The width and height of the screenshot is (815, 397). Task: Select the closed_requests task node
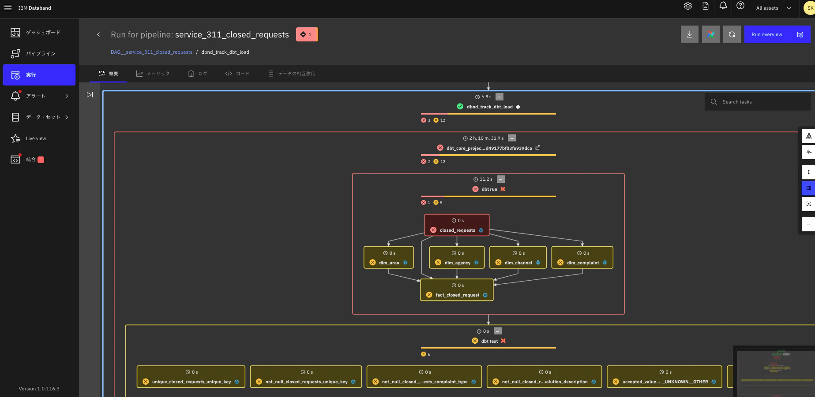pyautogui.click(x=457, y=225)
